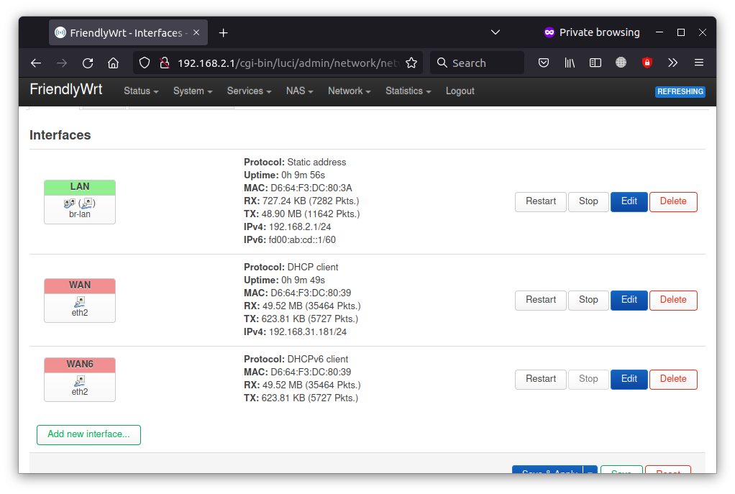The image size is (735, 494).
Task: Click the WAN6 eth2 port icon
Action: tap(80, 381)
